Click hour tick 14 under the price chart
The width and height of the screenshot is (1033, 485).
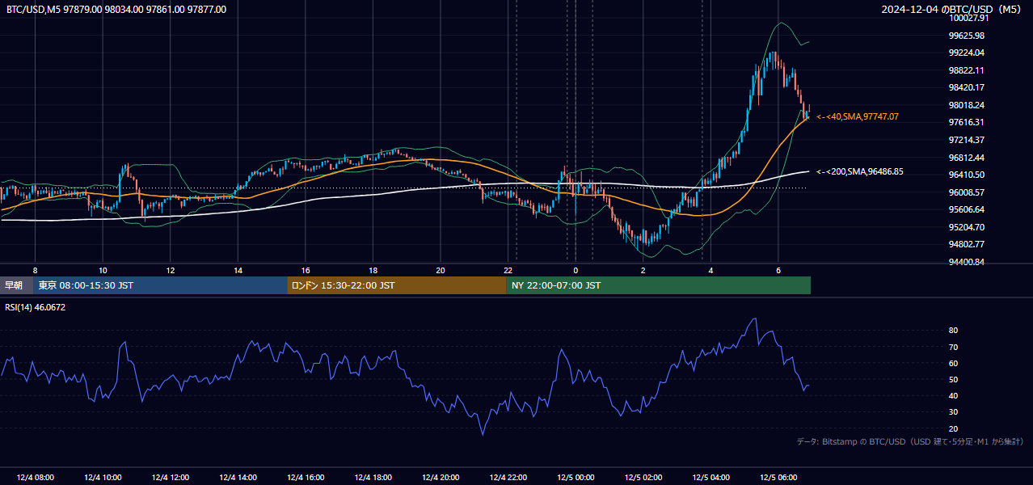238,270
